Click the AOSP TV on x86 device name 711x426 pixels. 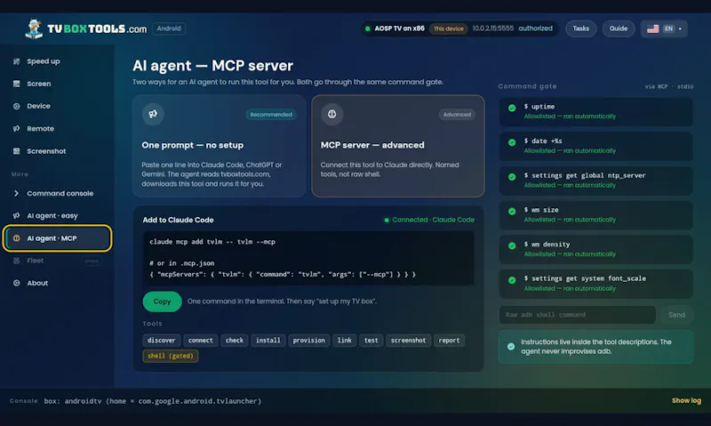click(399, 28)
